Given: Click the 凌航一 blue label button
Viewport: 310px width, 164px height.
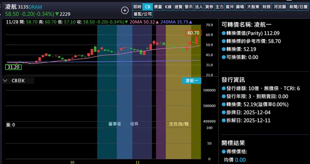Looking at the screenshot, I should pyautogui.click(x=191, y=81).
